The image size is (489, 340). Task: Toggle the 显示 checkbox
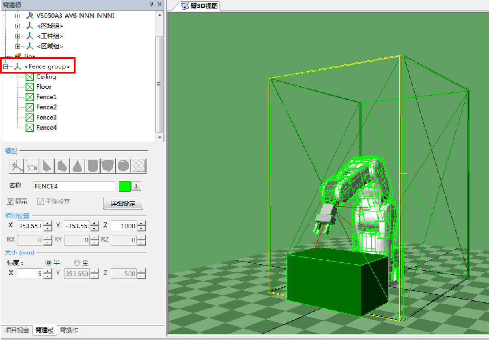coord(11,201)
